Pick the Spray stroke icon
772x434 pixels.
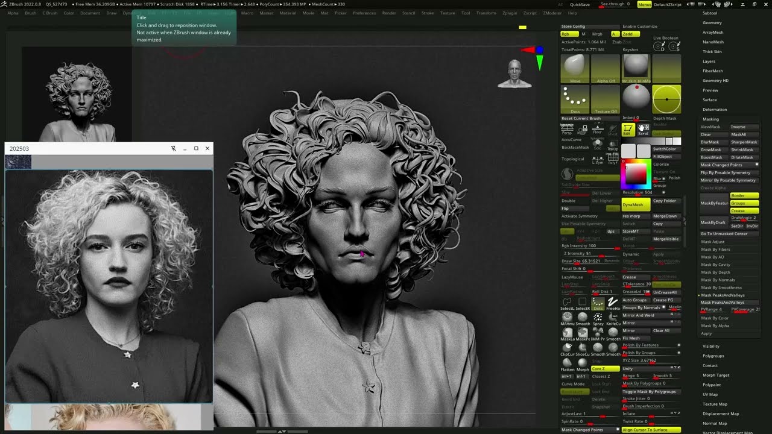598,319
